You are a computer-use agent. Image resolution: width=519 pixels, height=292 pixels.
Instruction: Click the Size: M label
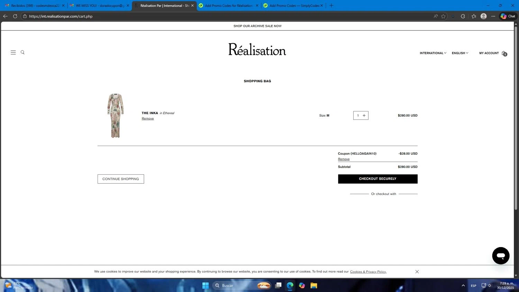[x=324, y=116]
